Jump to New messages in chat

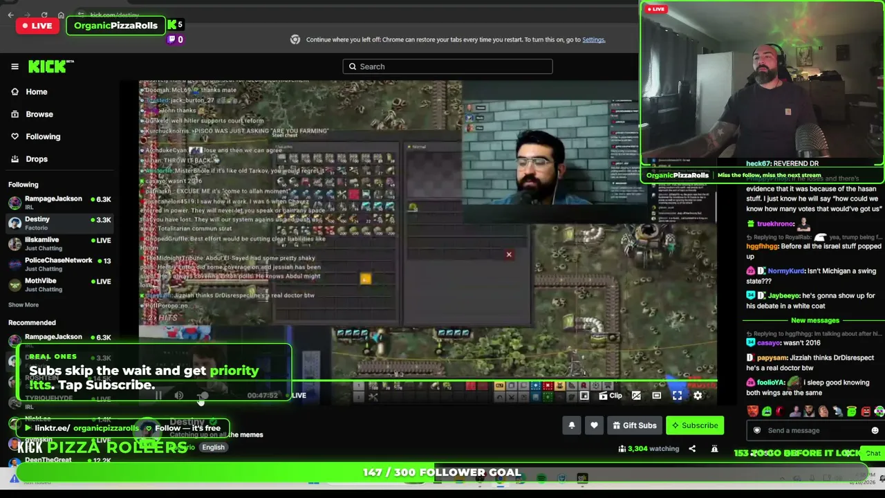814,320
